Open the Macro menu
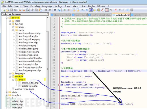The image size is (147, 109). coord(76,6)
